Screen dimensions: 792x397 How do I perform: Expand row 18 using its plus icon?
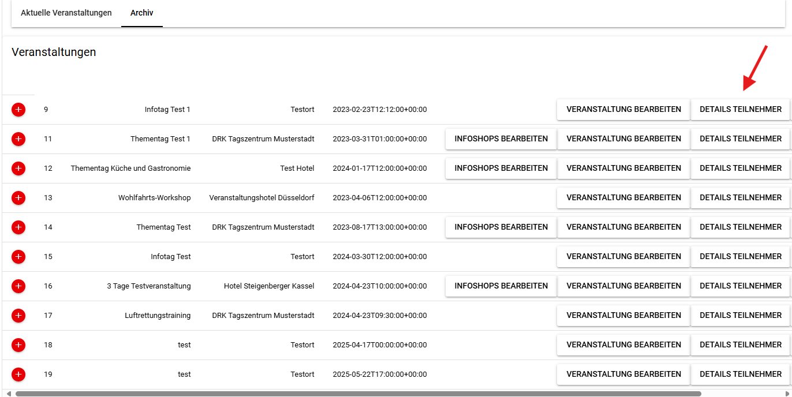[18, 345]
